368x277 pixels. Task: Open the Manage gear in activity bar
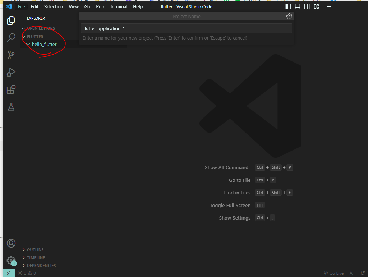click(11, 260)
